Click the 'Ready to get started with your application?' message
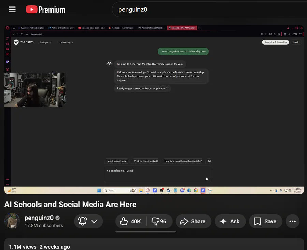307x250 pixels. coord(142,88)
